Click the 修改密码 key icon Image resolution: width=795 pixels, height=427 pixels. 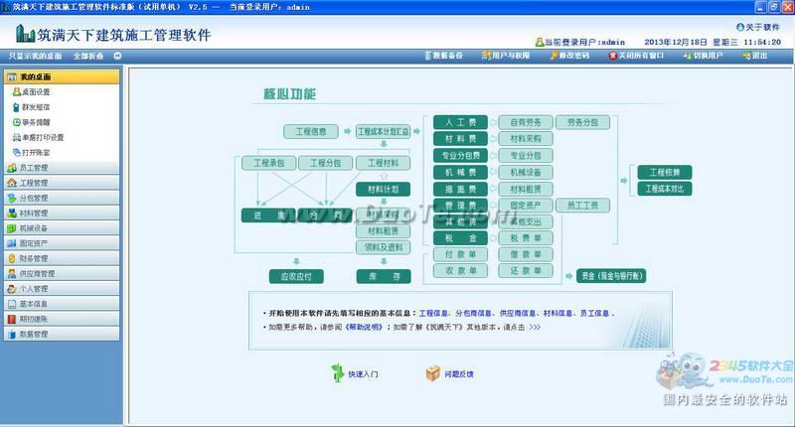click(554, 56)
